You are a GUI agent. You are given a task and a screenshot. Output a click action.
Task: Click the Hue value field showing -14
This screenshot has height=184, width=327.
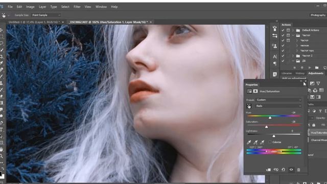pyautogui.click(x=294, y=112)
